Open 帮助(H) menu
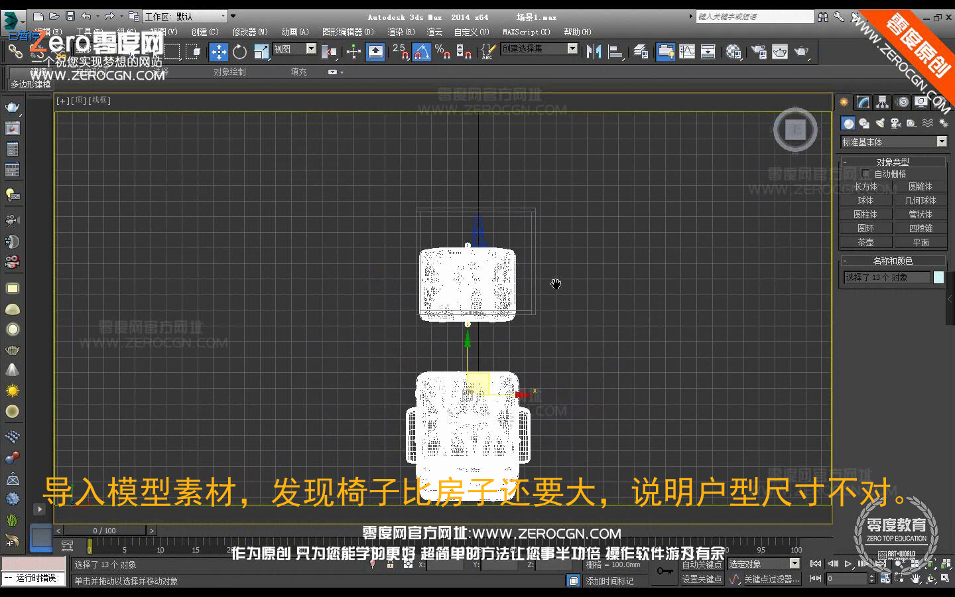Screen dimensions: 955x597 coord(578,32)
